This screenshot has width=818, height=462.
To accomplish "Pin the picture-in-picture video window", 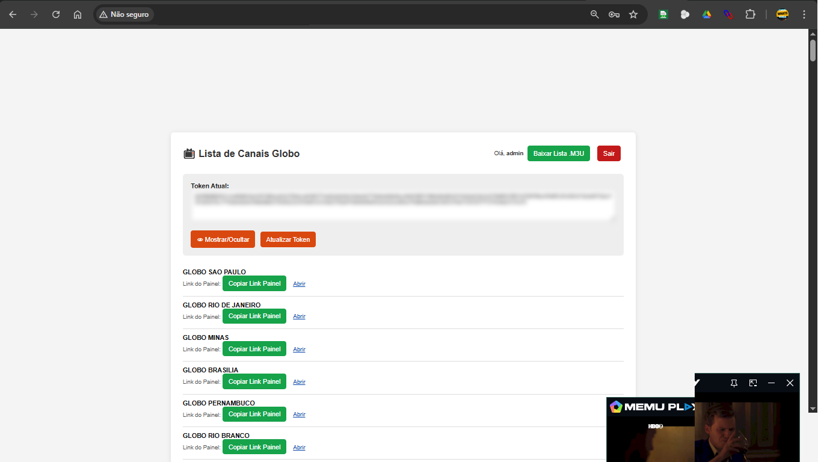I will [734, 383].
